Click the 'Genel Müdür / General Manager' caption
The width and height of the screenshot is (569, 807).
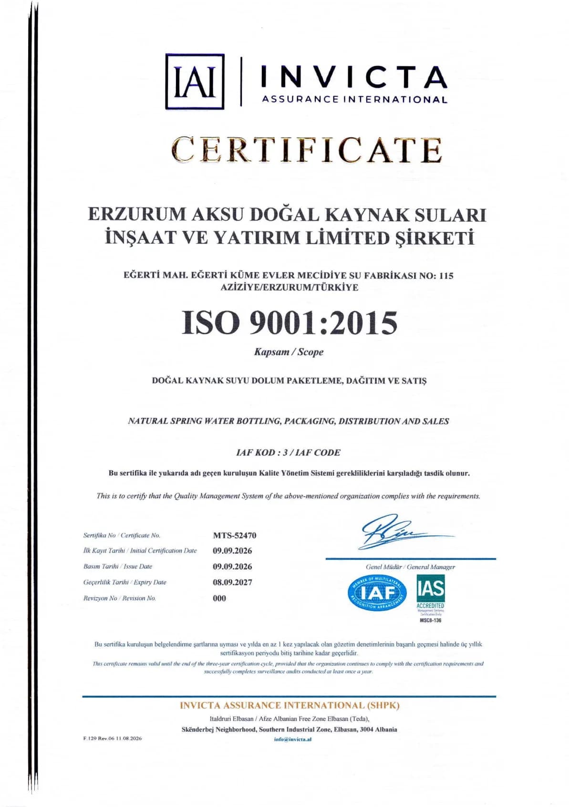coord(410,567)
